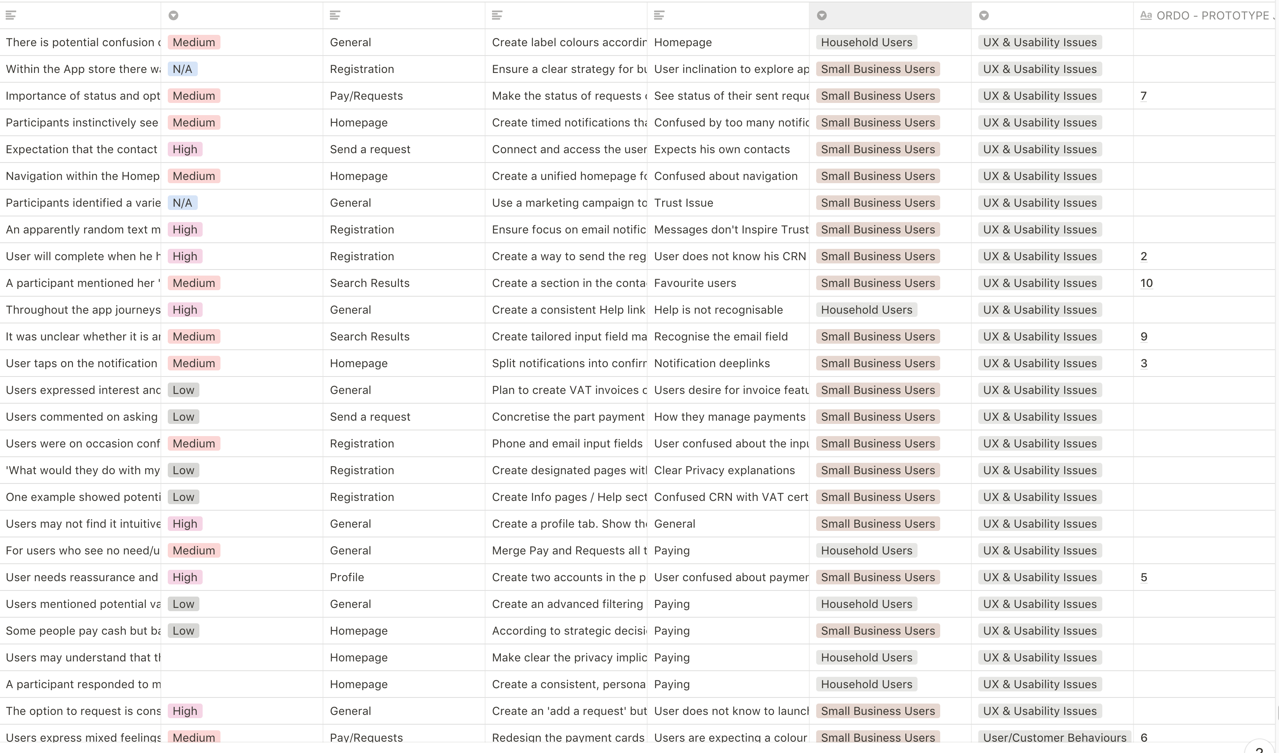
Task: Select the pink High tag in the Profile row
Action: [185, 577]
